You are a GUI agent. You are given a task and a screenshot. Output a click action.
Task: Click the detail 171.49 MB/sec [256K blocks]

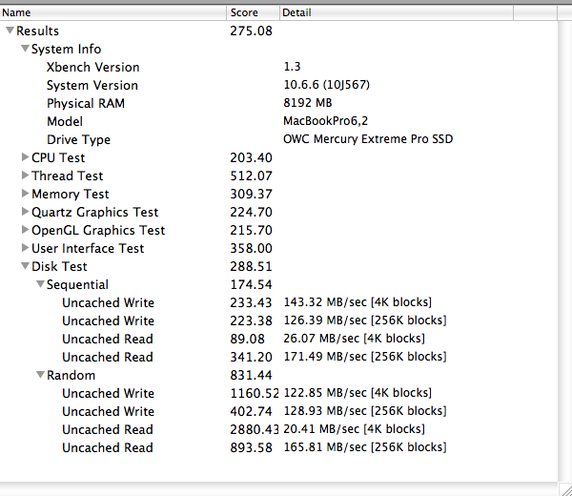[365, 357]
